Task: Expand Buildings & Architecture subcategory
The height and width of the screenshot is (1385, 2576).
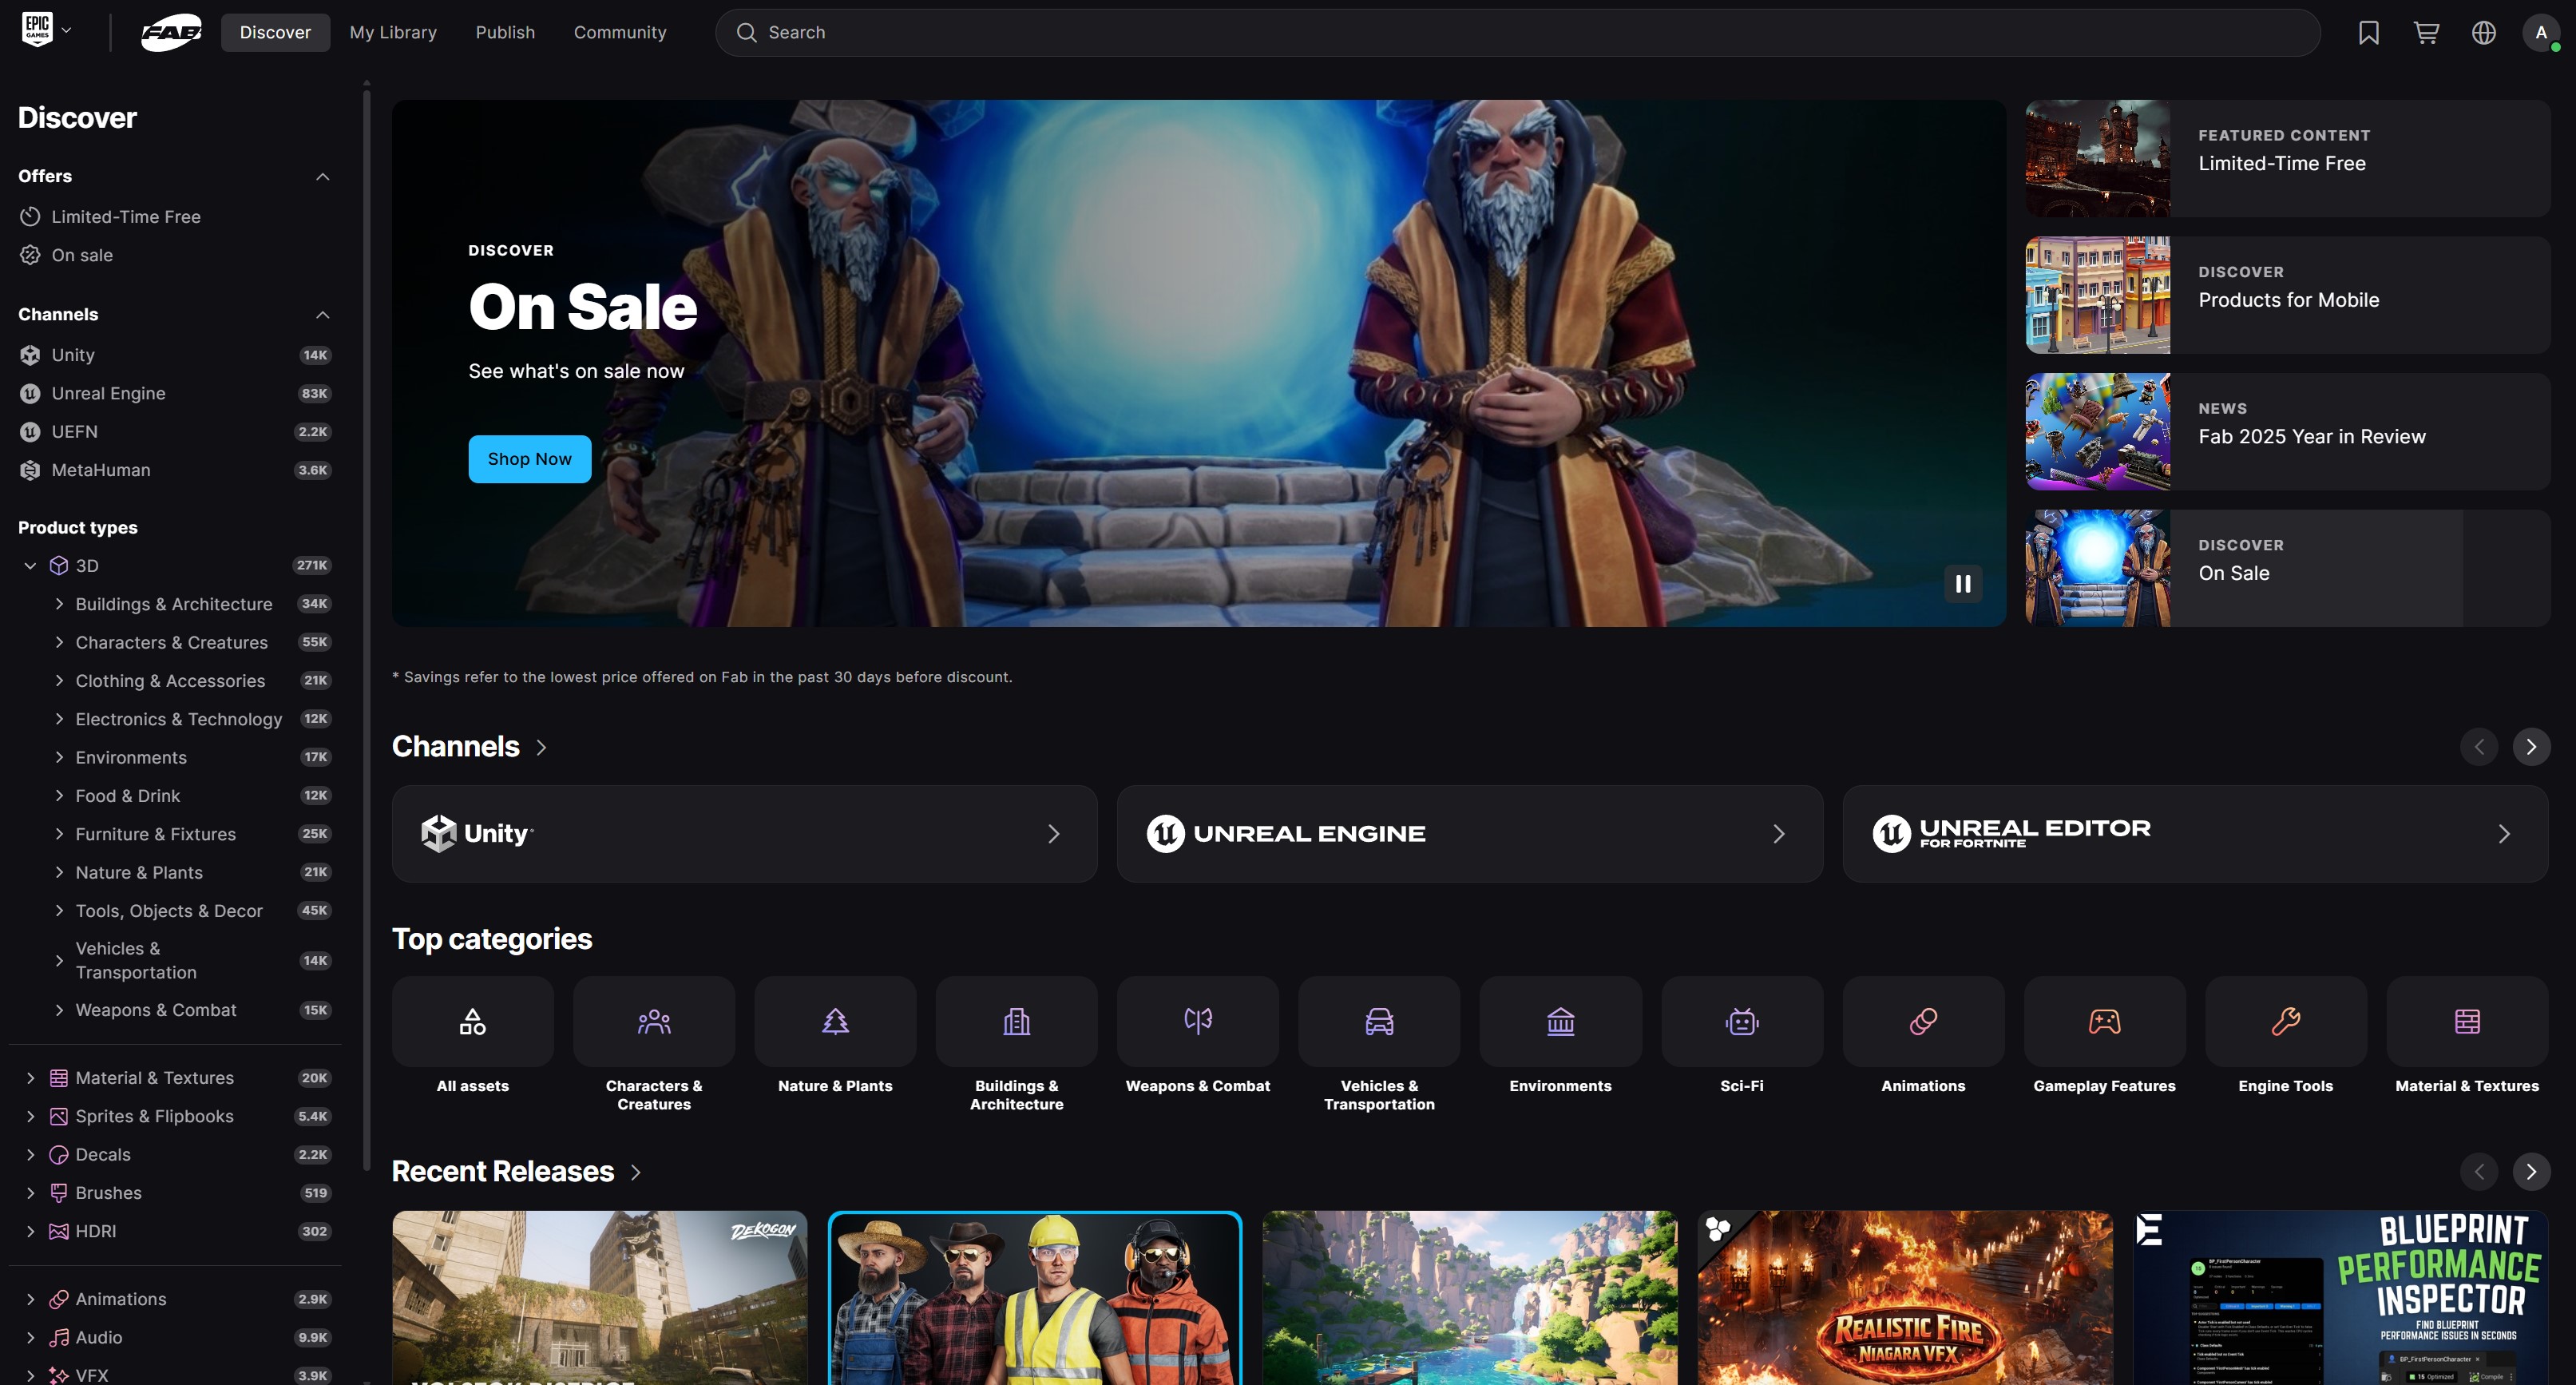Action: (x=59, y=604)
